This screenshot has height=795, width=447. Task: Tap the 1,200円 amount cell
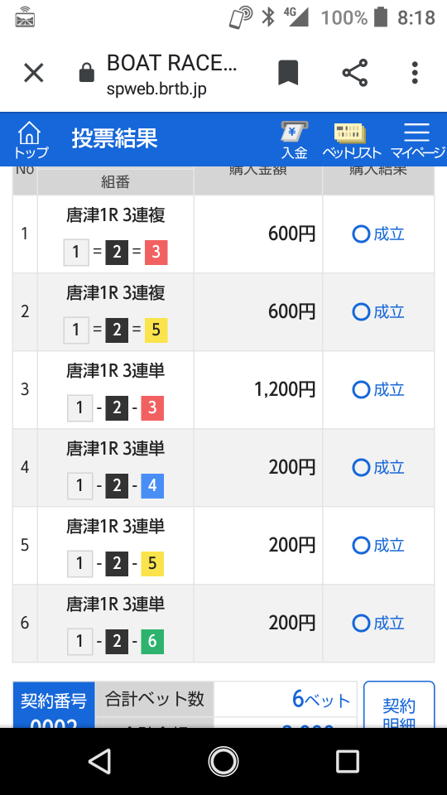[x=258, y=389]
